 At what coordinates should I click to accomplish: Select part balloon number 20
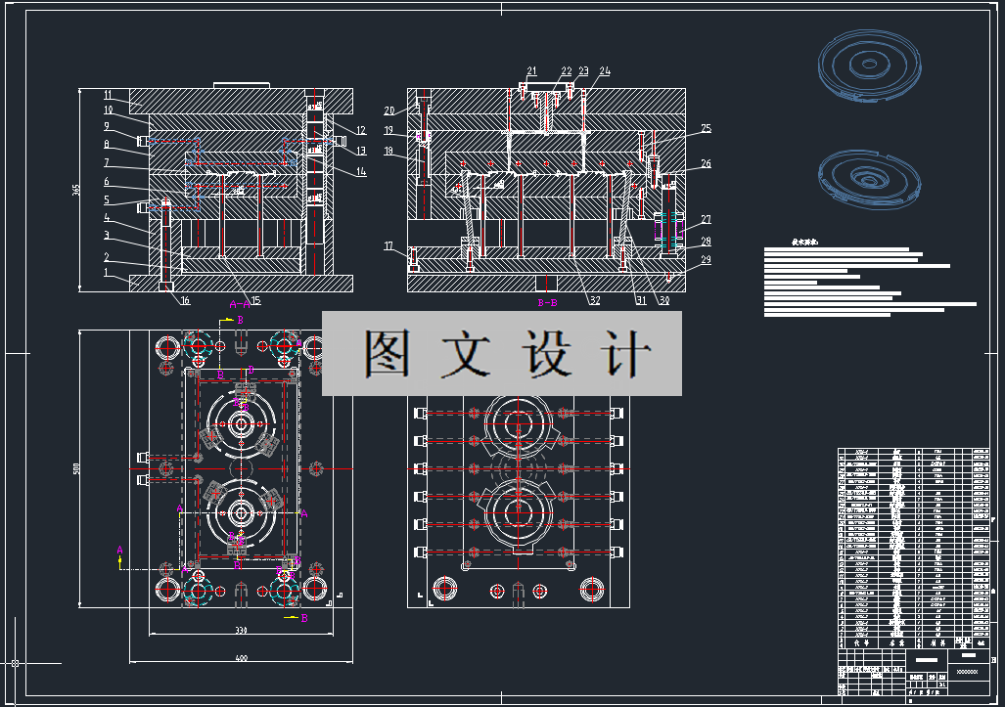[x=389, y=110]
